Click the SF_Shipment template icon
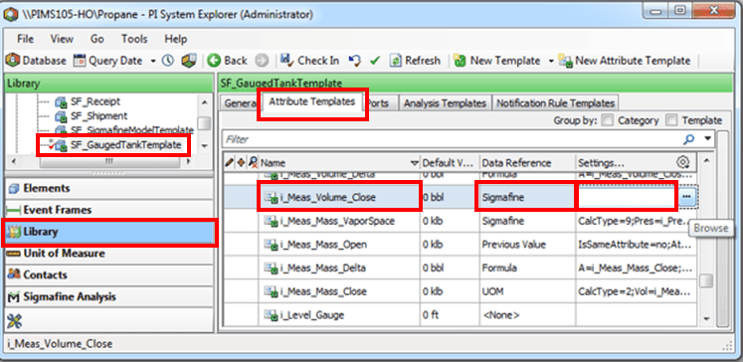 click(x=61, y=116)
